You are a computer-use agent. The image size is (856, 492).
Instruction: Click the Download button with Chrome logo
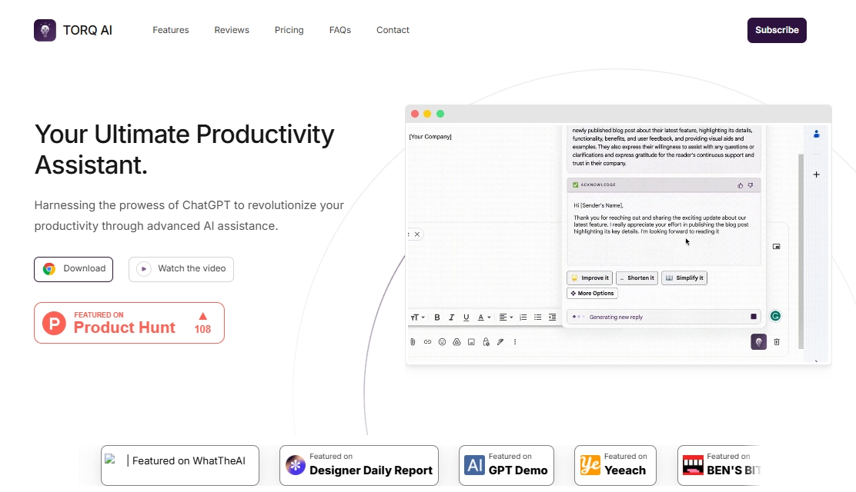(x=74, y=269)
